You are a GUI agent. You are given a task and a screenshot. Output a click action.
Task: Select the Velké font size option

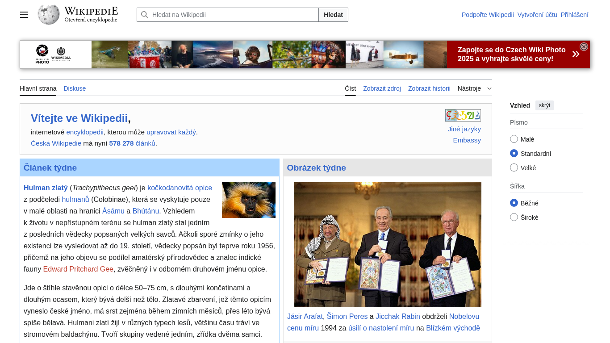pos(514,168)
